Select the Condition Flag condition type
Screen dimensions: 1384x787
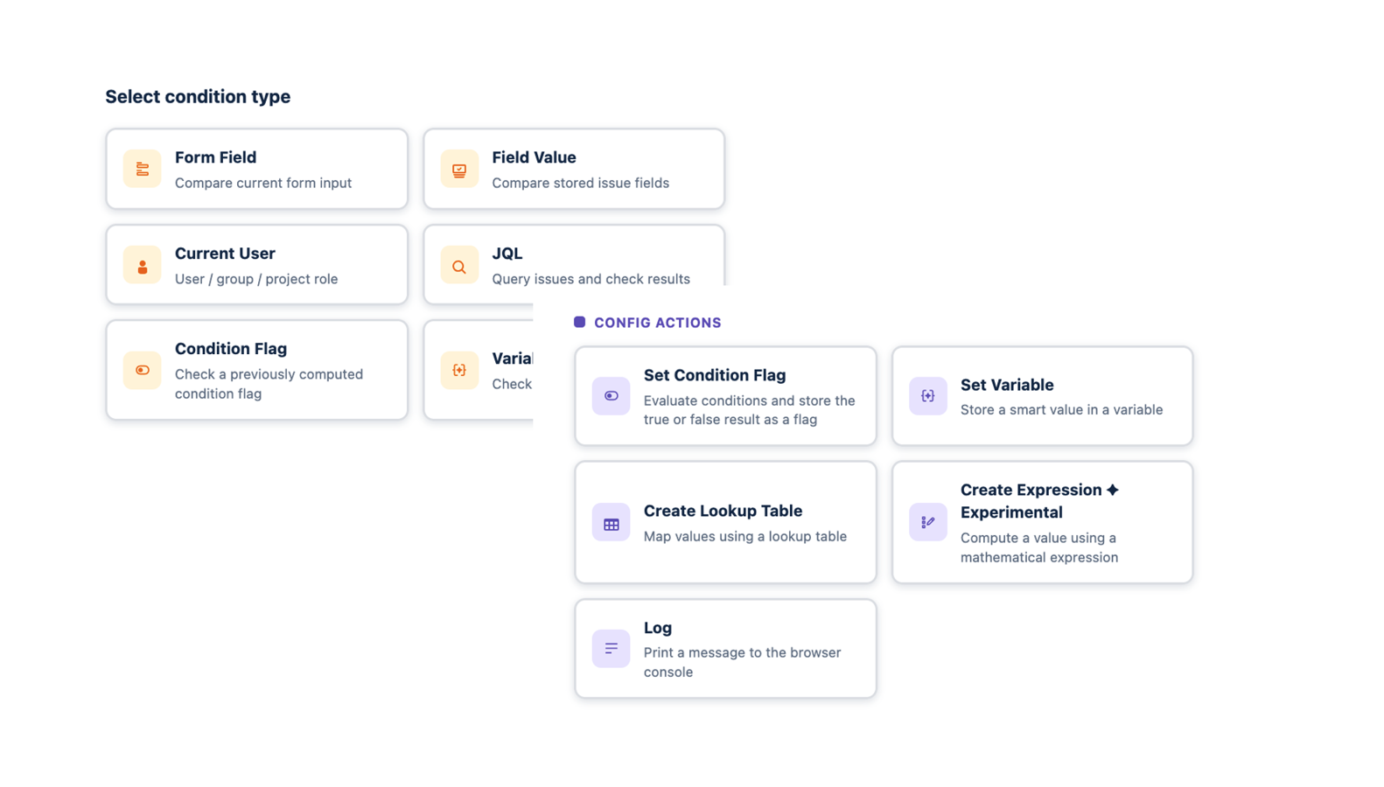pyautogui.click(x=256, y=370)
